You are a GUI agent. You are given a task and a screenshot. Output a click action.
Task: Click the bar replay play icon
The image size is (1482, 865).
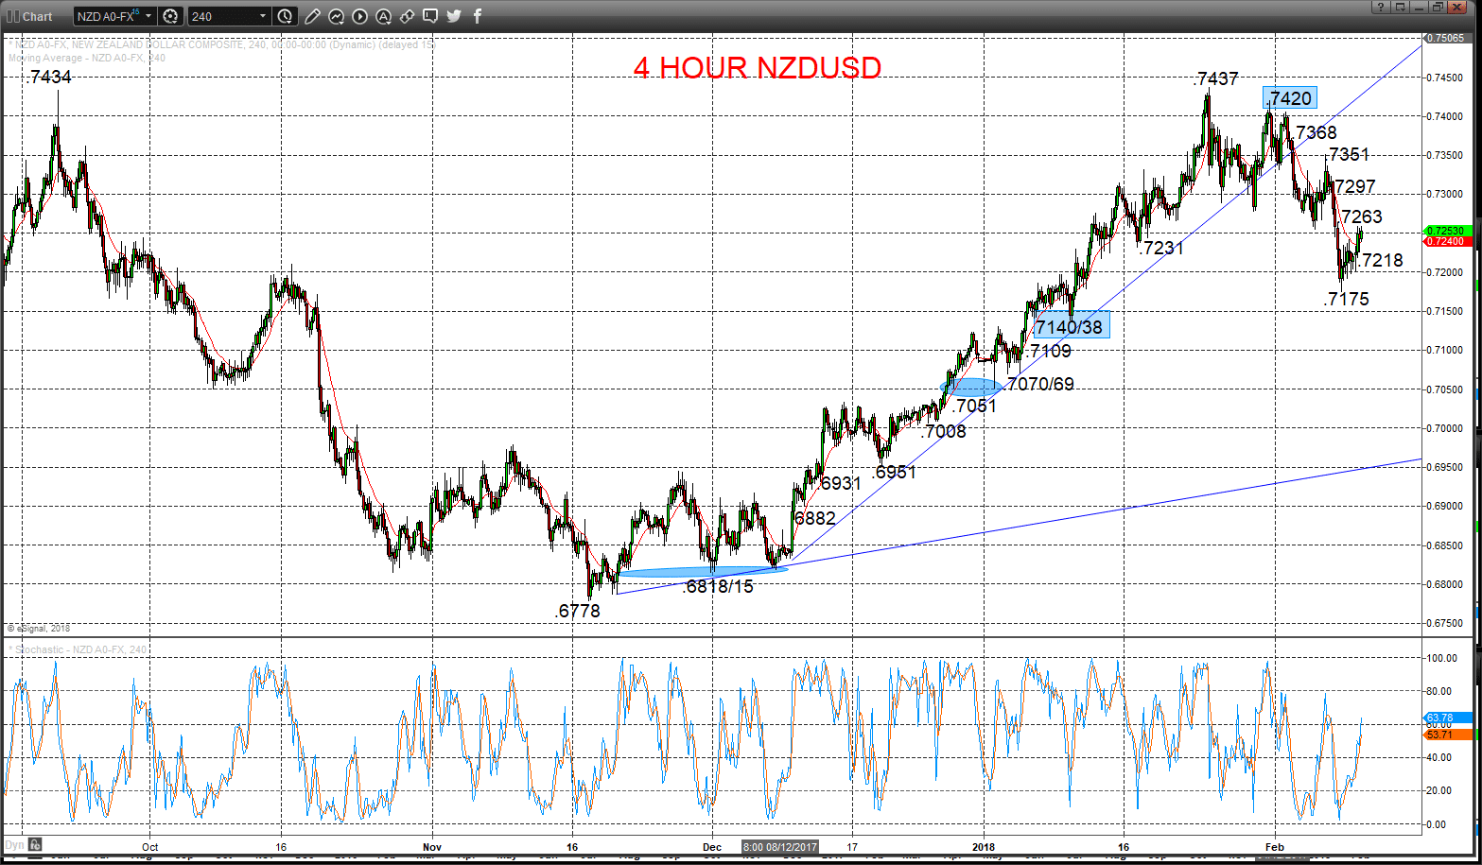(359, 16)
